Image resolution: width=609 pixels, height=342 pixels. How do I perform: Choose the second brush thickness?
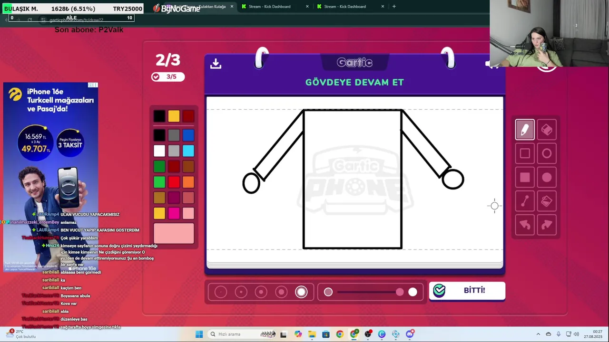tap(241, 292)
